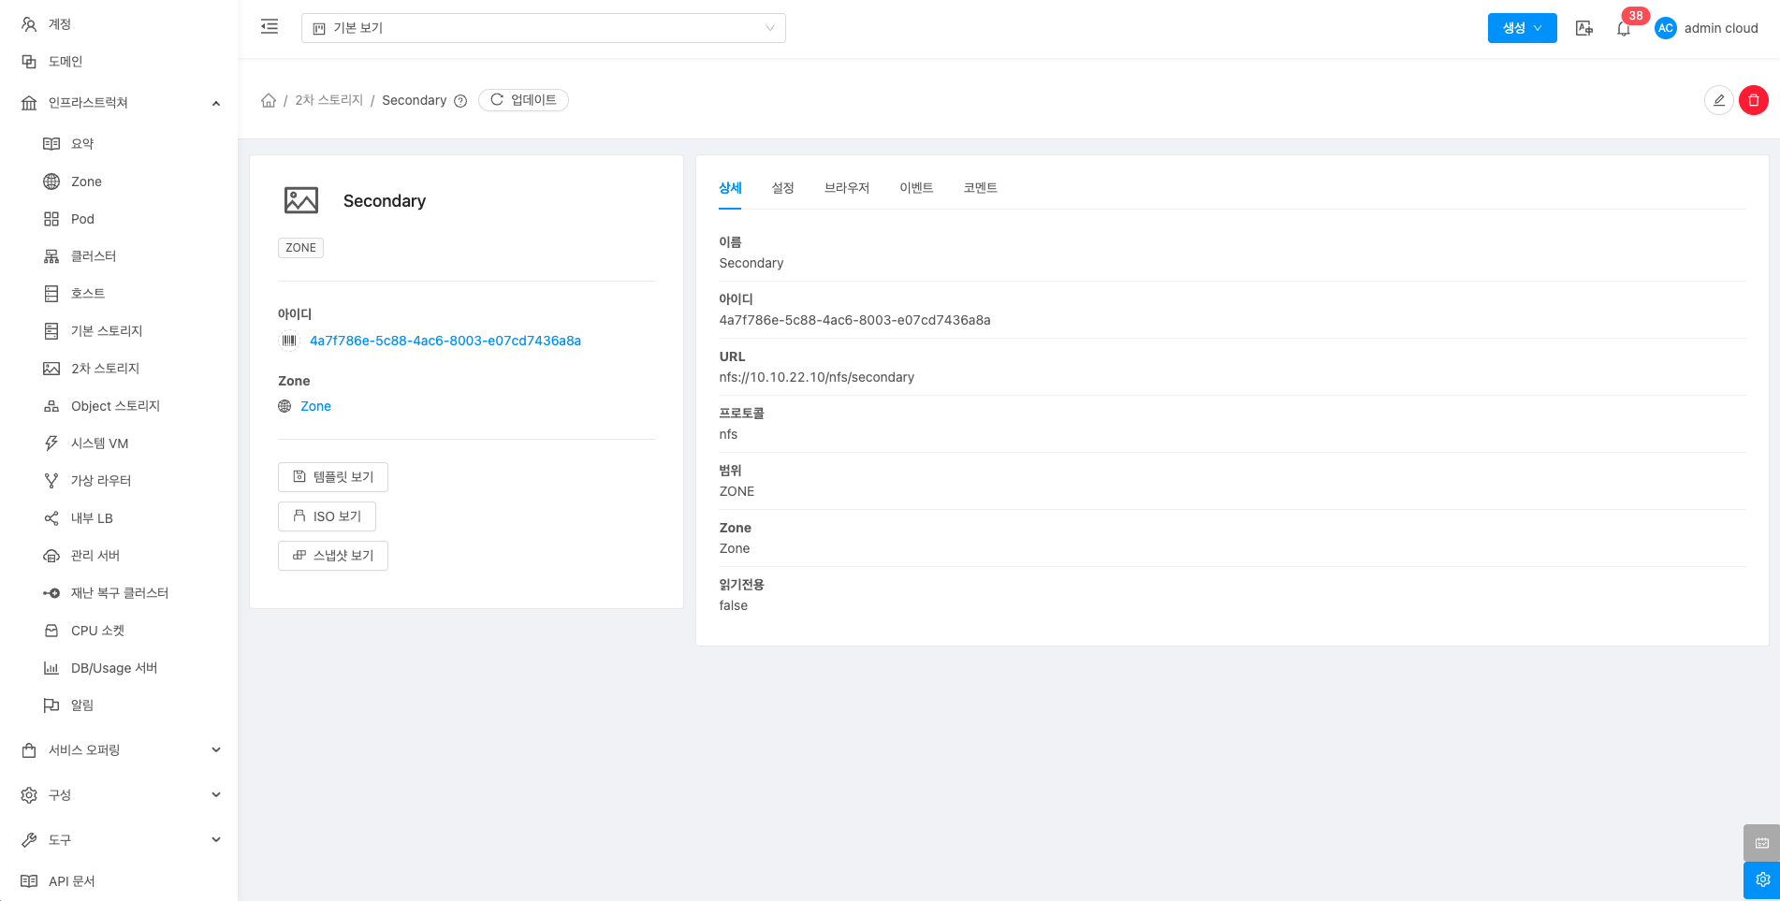Collapse the sidebar menu fold icon
The width and height of the screenshot is (1780, 901).
tap(270, 27)
